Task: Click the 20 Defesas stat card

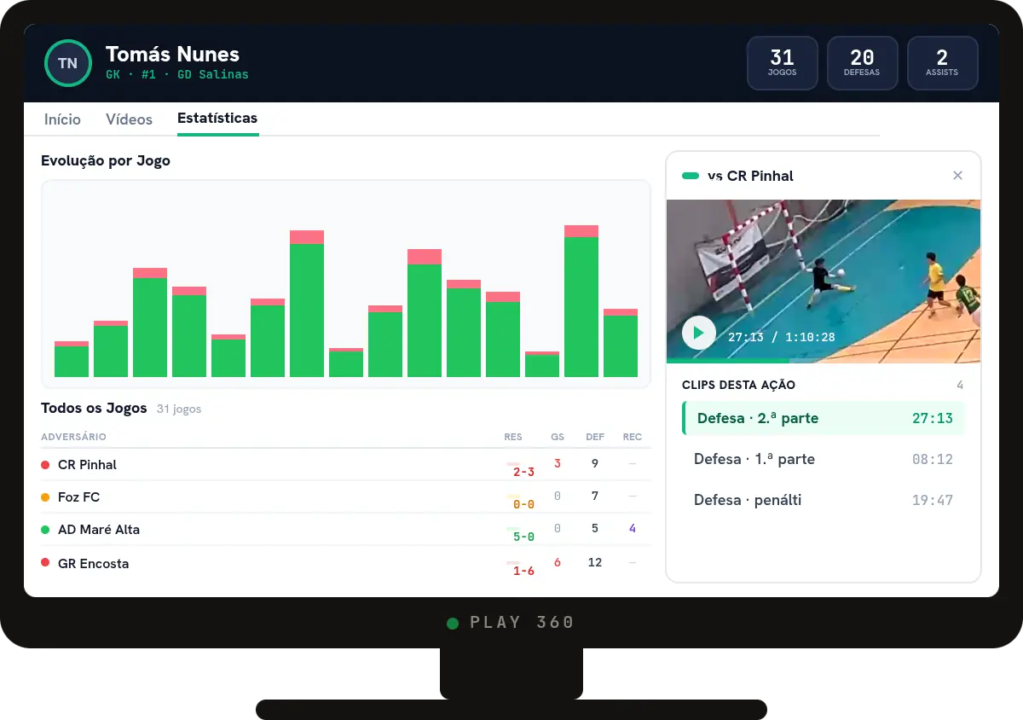Action: 862,63
